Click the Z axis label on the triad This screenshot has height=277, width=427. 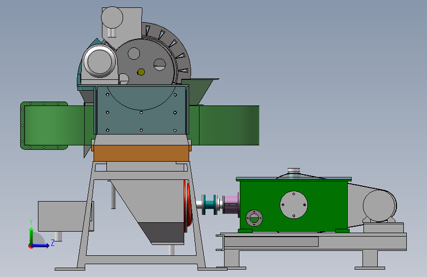click(x=53, y=242)
